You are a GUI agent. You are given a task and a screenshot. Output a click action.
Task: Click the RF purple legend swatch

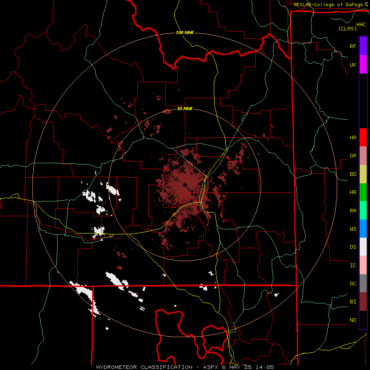tap(363, 46)
